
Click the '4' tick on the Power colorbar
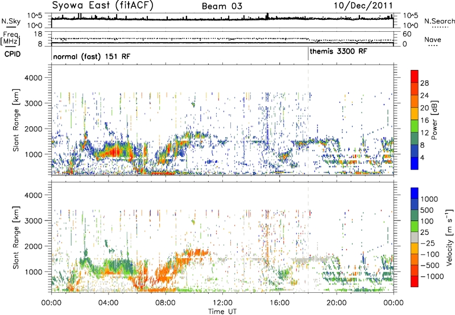[423, 158]
